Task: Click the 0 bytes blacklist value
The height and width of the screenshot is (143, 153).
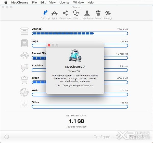Action: coord(124,66)
